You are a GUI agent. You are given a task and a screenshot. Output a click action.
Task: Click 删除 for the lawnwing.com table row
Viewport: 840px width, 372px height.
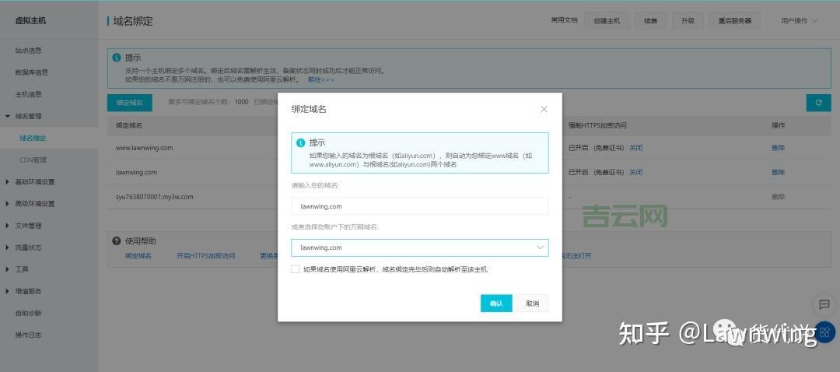[778, 172]
